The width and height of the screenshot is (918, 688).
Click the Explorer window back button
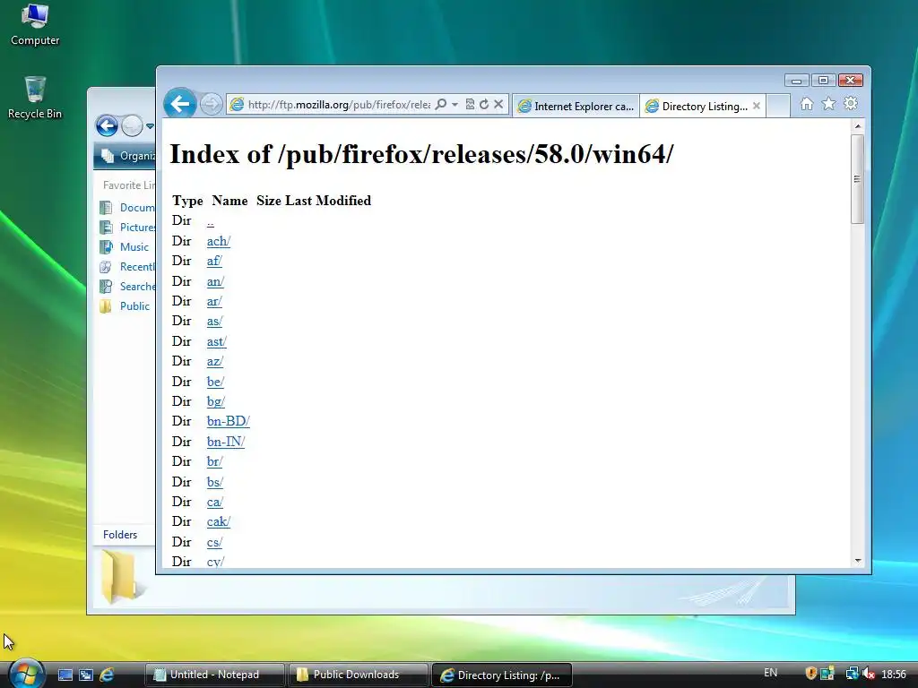pyautogui.click(x=108, y=125)
